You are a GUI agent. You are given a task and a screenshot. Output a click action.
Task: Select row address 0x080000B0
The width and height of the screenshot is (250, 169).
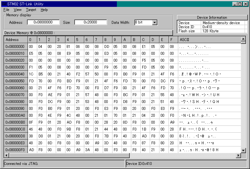coord(16,122)
